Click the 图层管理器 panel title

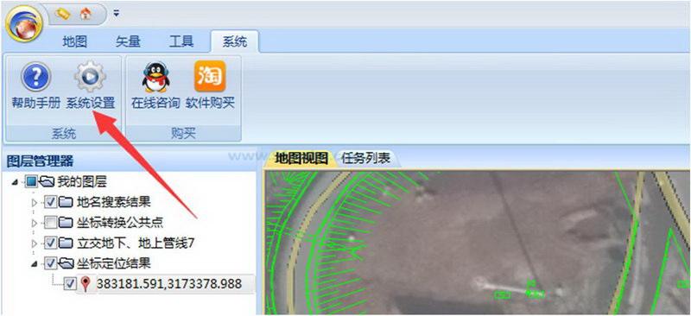(40, 161)
